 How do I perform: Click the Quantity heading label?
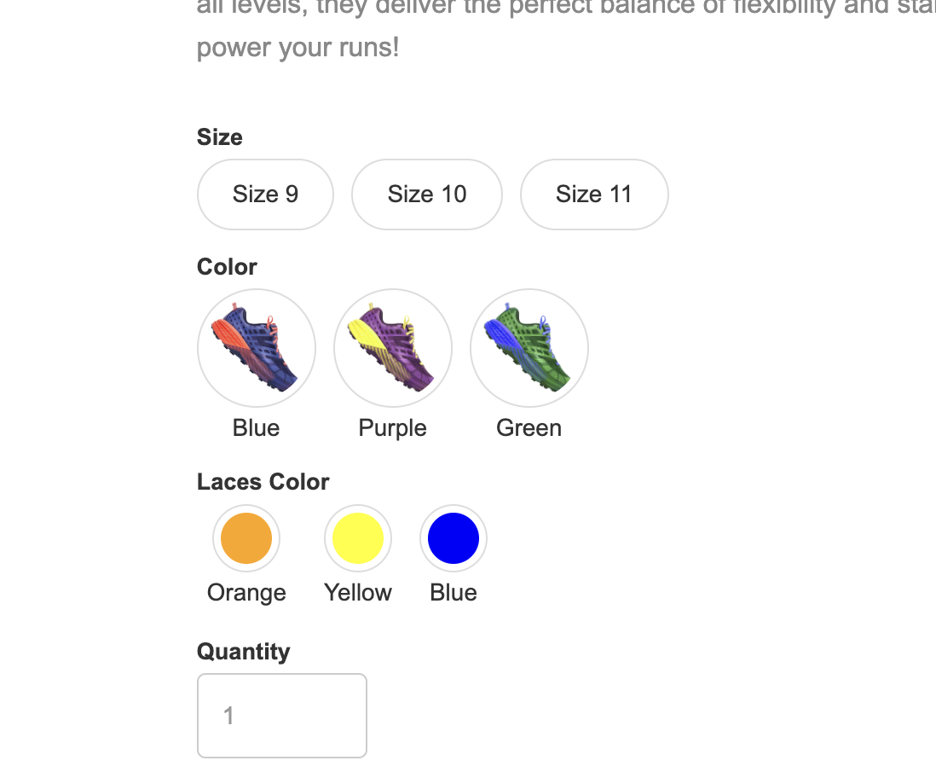coord(244,652)
